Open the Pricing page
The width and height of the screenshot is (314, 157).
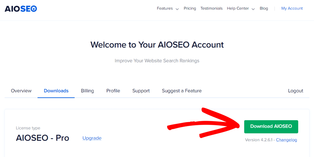pos(190,8)
